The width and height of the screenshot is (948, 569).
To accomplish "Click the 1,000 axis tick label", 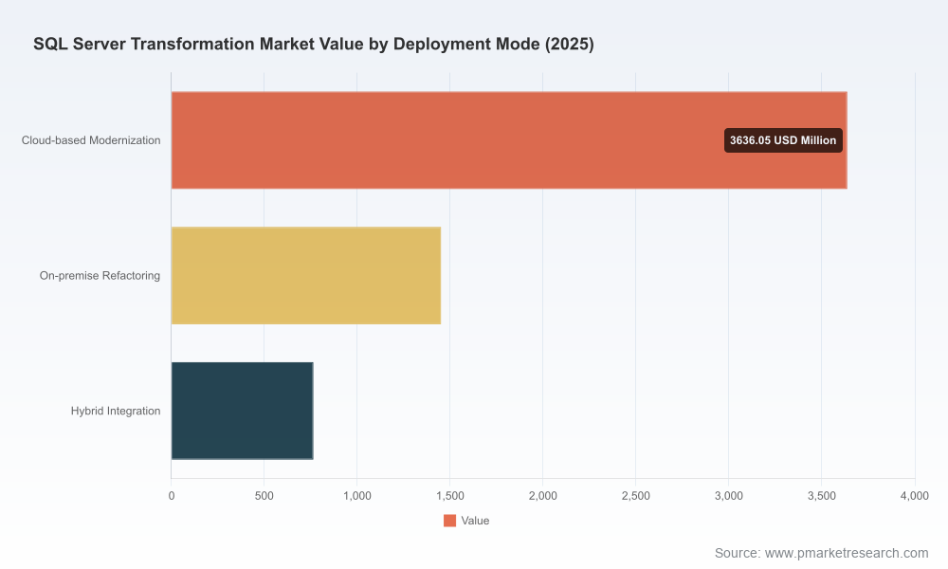I will pyautogui.click(x=357, y=496).
